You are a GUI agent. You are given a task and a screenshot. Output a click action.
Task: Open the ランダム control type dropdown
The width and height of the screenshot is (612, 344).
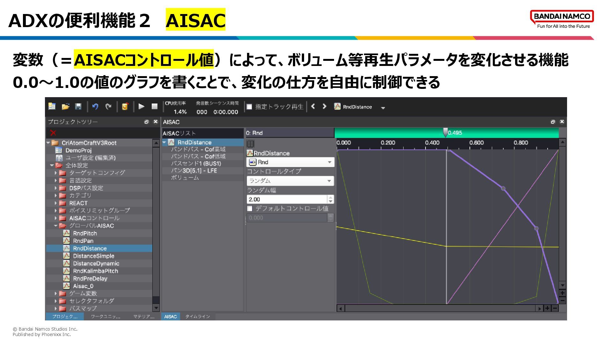(x=290, y=181)
